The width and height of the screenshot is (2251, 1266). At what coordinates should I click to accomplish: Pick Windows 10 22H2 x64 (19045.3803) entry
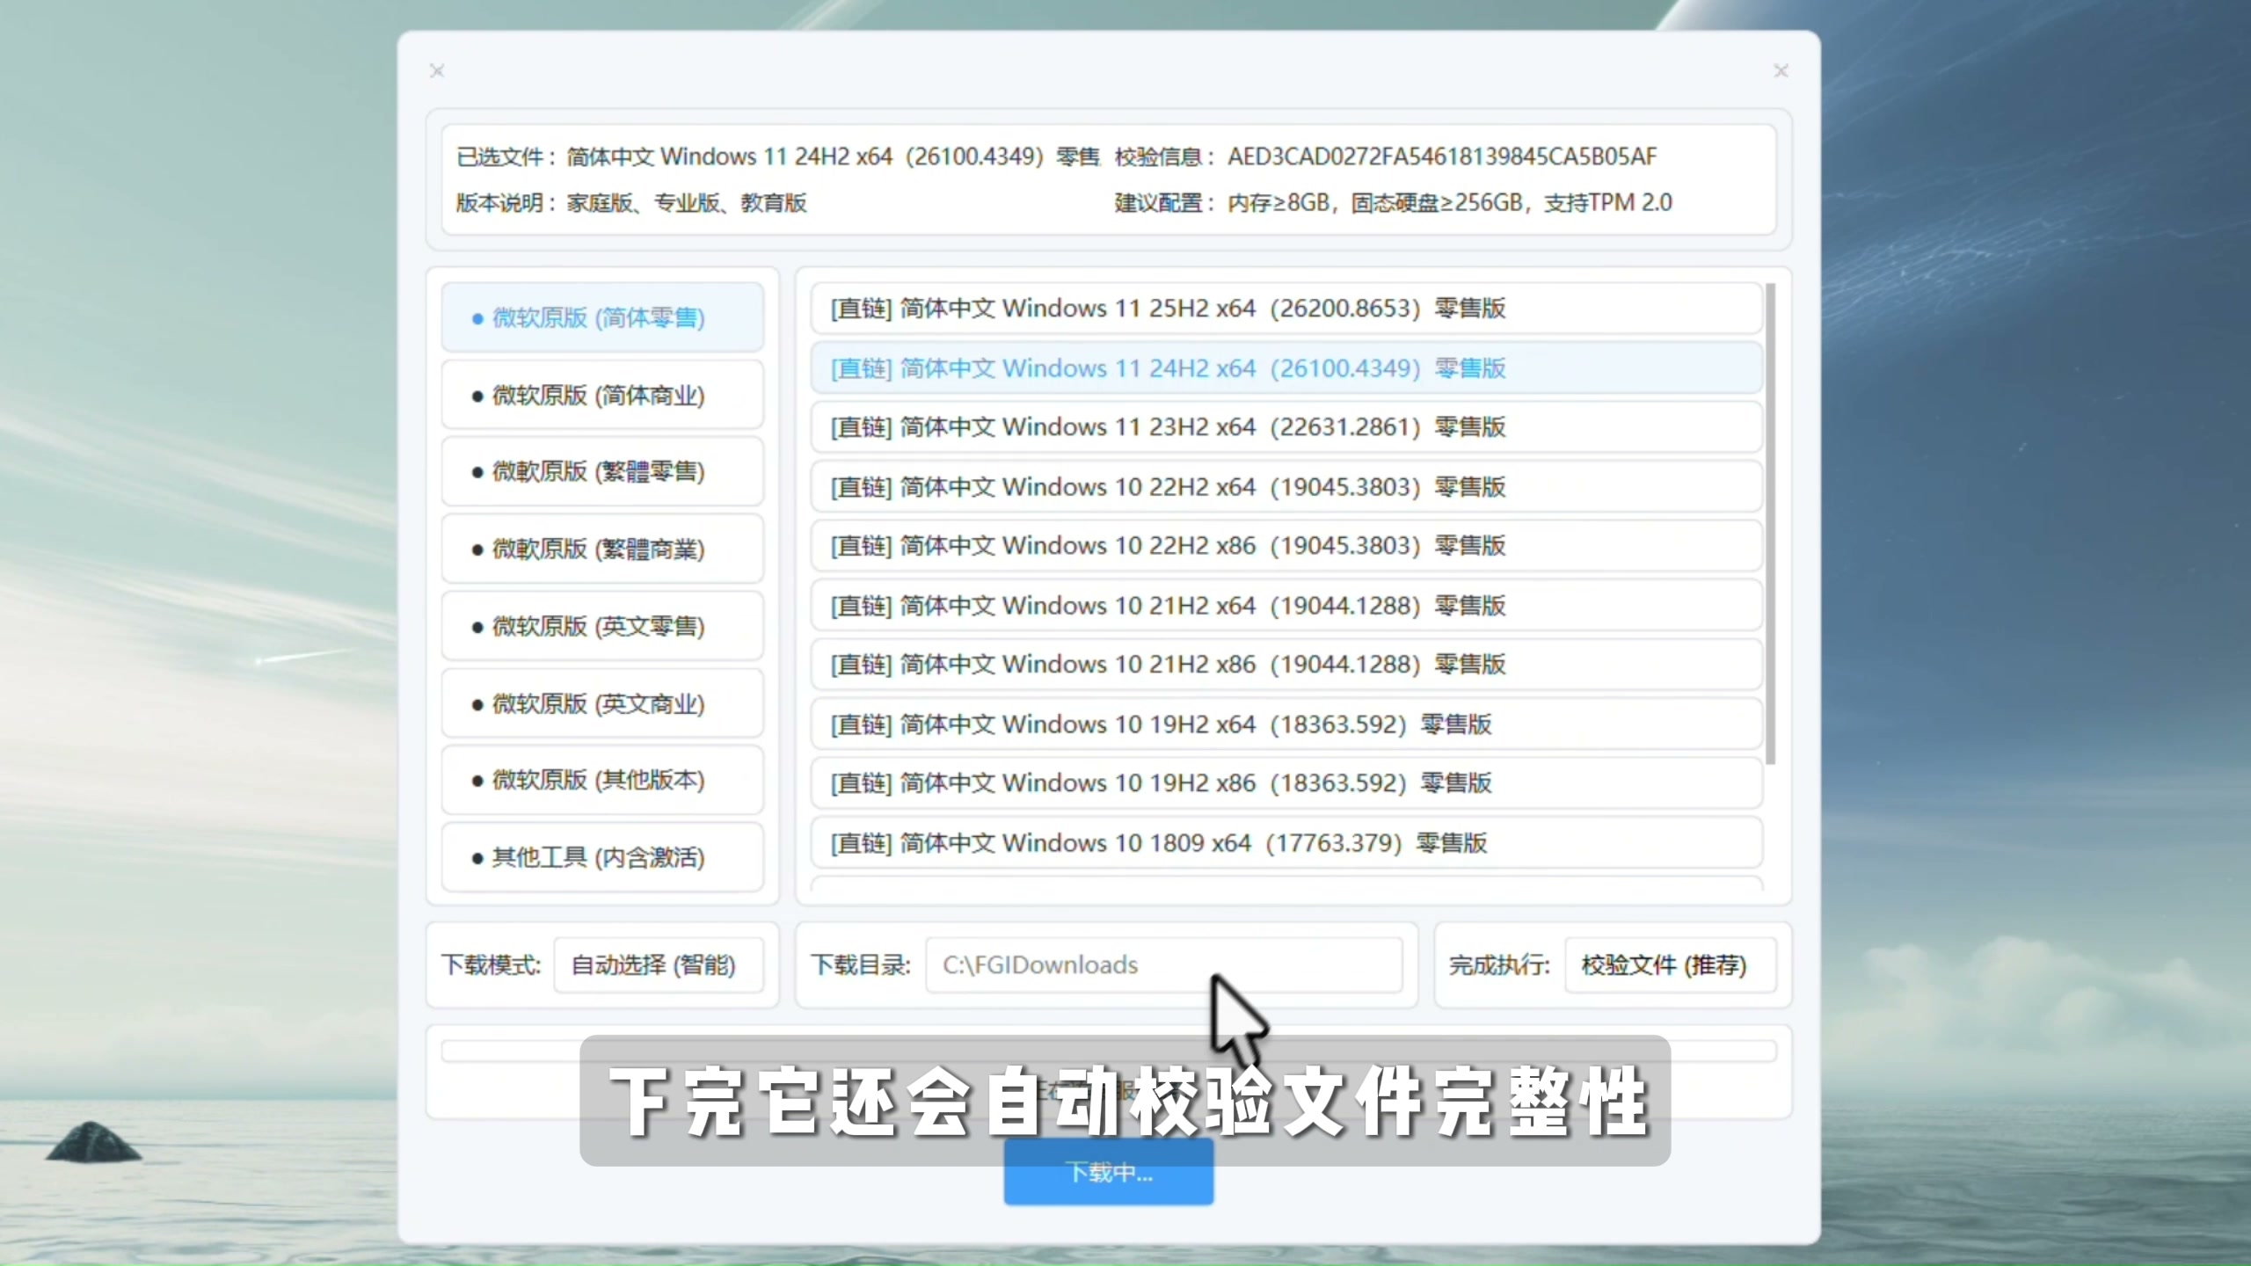coord(1286,486)
